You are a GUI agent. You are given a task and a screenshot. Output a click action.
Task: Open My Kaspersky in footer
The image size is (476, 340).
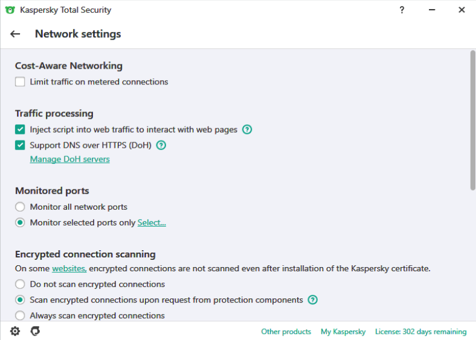pyautogui.click(x=343, y=332)
